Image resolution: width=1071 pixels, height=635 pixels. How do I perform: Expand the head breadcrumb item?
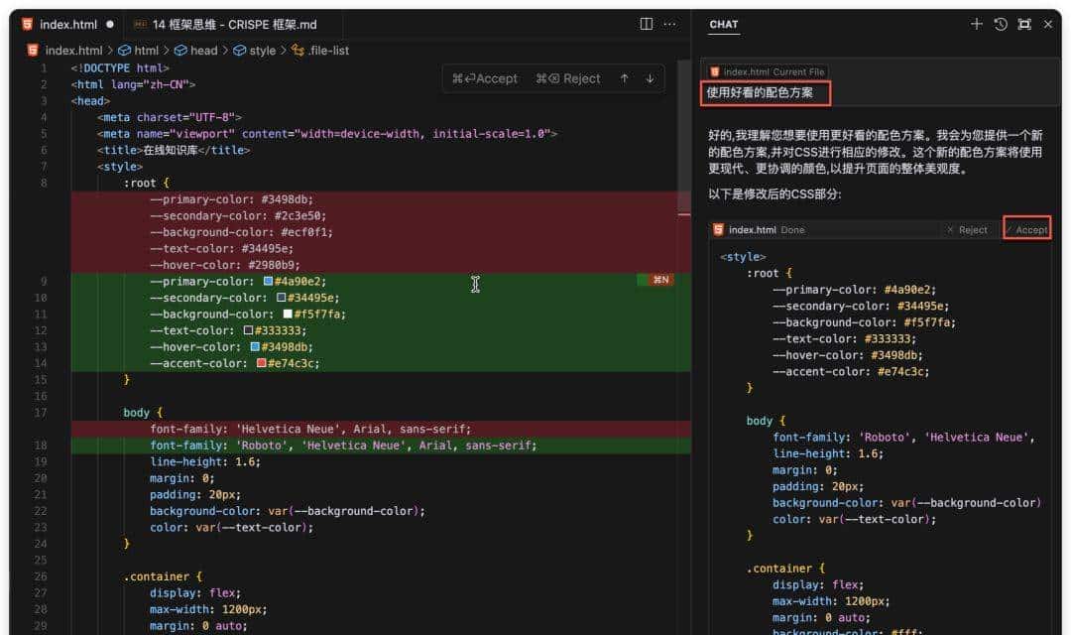(202, 51)
